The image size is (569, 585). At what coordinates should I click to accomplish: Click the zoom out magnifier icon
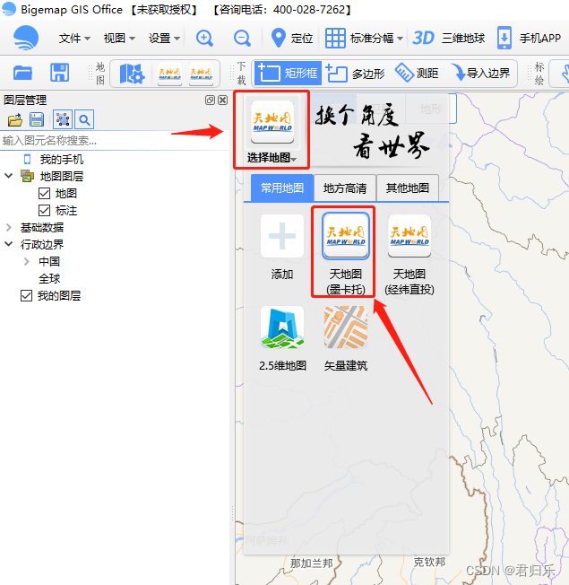point(242,38)
